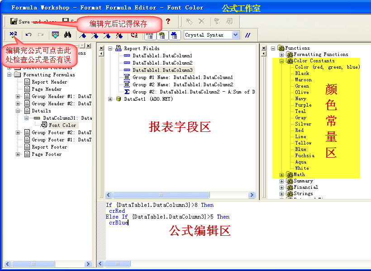Expand the Math functions node
371x271 pixels.
click(x=281, y=175)
